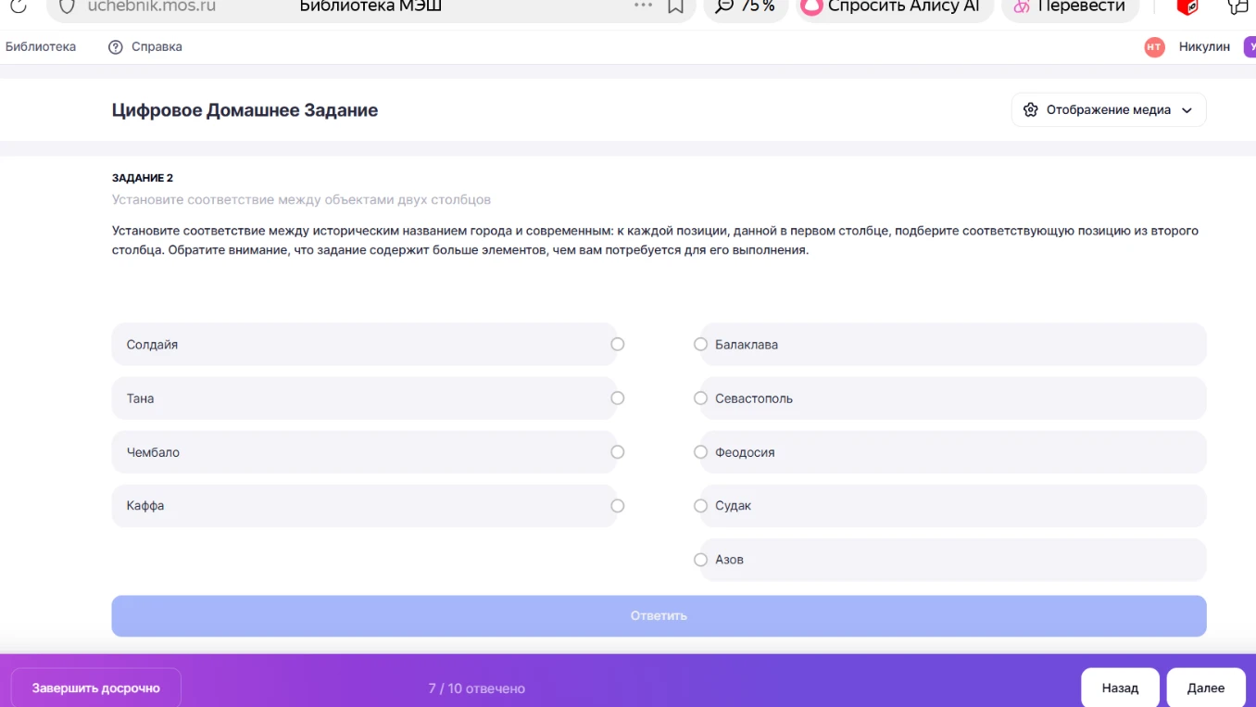
Task: Click the Солдайя card text
Action: click(152, 345)
